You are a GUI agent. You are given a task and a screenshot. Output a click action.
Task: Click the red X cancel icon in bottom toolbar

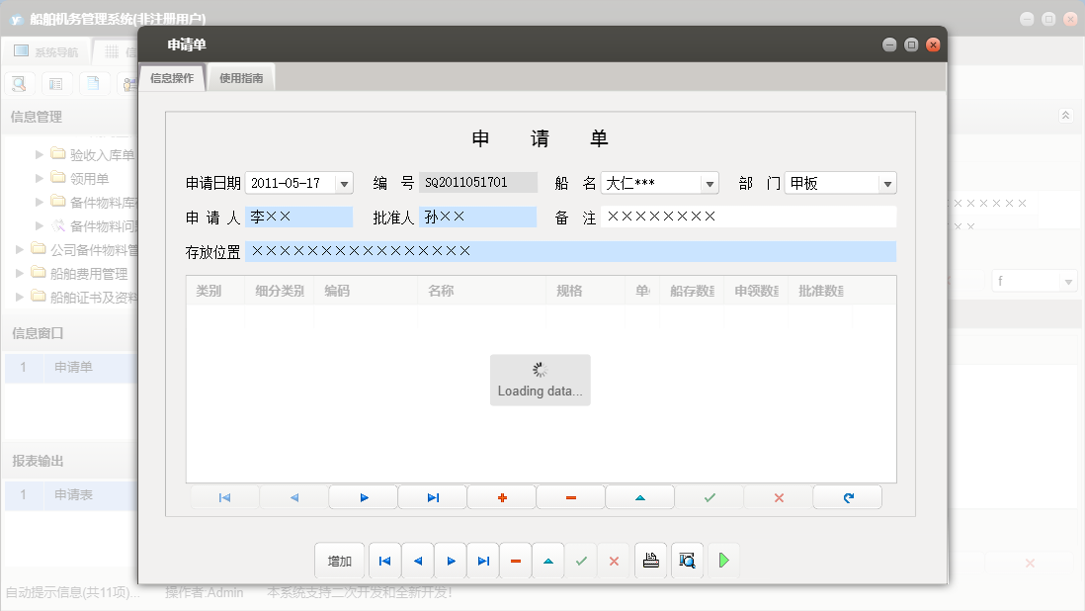pos(613,561)
